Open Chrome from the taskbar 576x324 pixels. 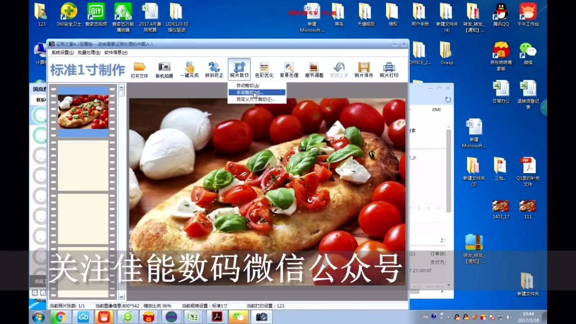(60, 317)
